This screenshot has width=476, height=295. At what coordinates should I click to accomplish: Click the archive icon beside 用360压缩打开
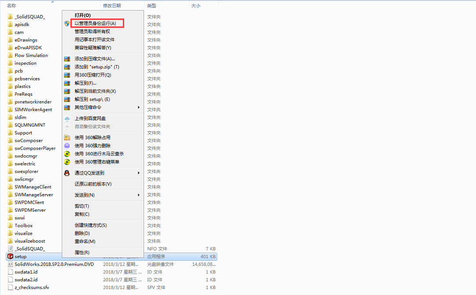(67, 75)
